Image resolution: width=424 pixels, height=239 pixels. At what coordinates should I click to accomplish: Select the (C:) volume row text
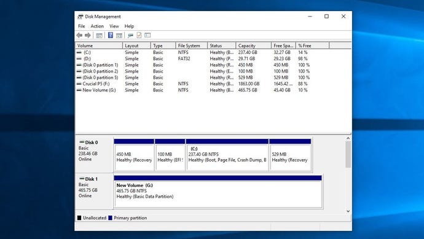point(87,52)
